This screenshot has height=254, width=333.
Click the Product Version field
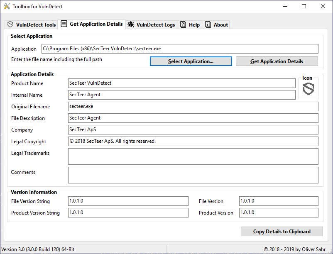[x=279, y=212]
